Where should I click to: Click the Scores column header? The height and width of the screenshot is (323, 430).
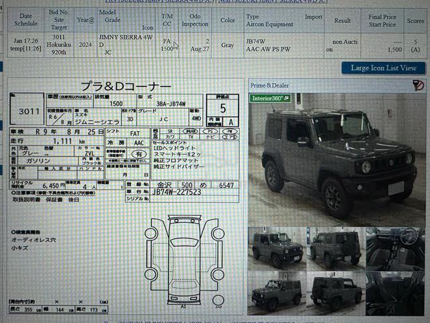415,21
